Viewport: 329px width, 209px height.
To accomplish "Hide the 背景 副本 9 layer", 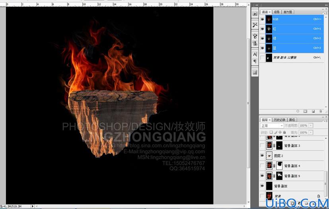I will point(262,176).
